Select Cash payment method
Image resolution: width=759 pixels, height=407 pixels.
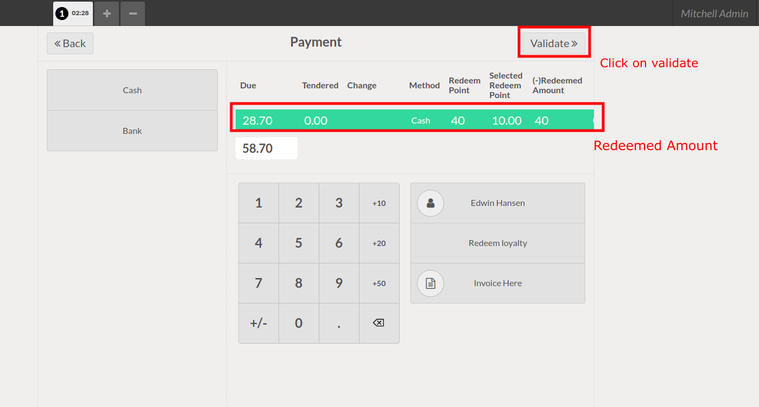pos(132,91)
